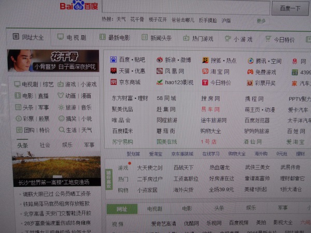
Task: Open the 新浪·微博 Weibo icon
Action: point(160,60)
